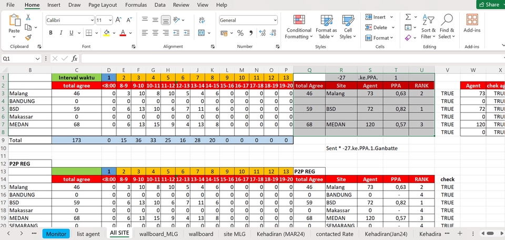Toggle Italic formatting
This screenshot has width=505, height=240.
(61, 33)
